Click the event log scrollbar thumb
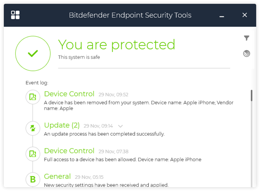The width and height of the screenshot is (260, 191). click(x=252, y=96)
